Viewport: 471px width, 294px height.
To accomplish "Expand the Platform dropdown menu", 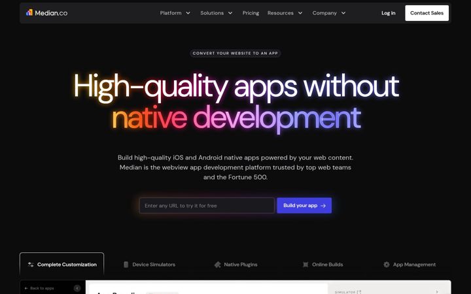I will [175, 13].
